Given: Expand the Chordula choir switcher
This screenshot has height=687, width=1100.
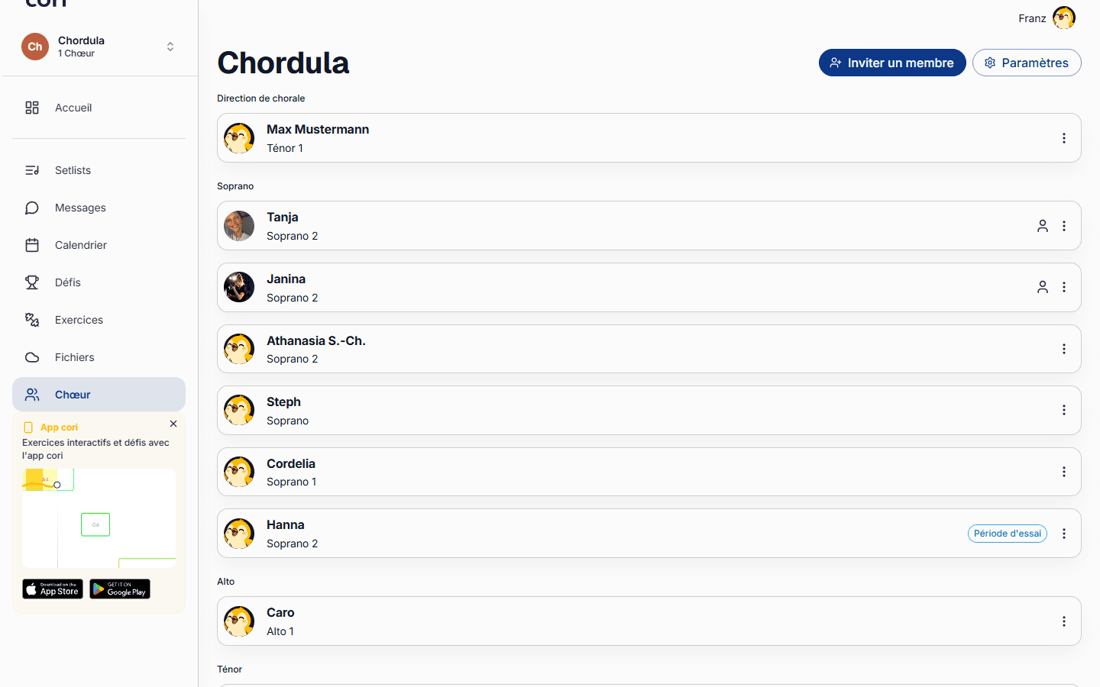Looking at the screenshot, I should pos(99,47).
